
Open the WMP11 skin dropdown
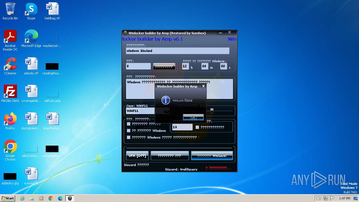(x=167, y=111)
